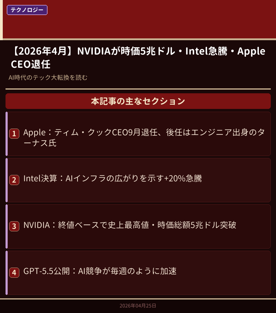Click the purple accent bar of GPT-5.5 card
This screenshot has width=276, height=313.
(6, 273)
